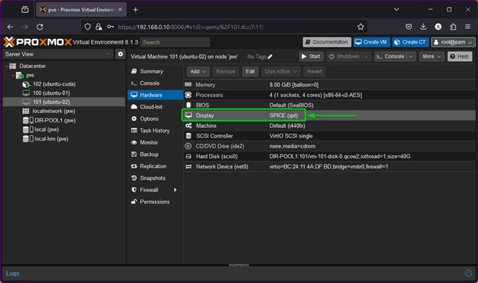
Task: Click the tracking protection shield icon
Action: point(87,27)
